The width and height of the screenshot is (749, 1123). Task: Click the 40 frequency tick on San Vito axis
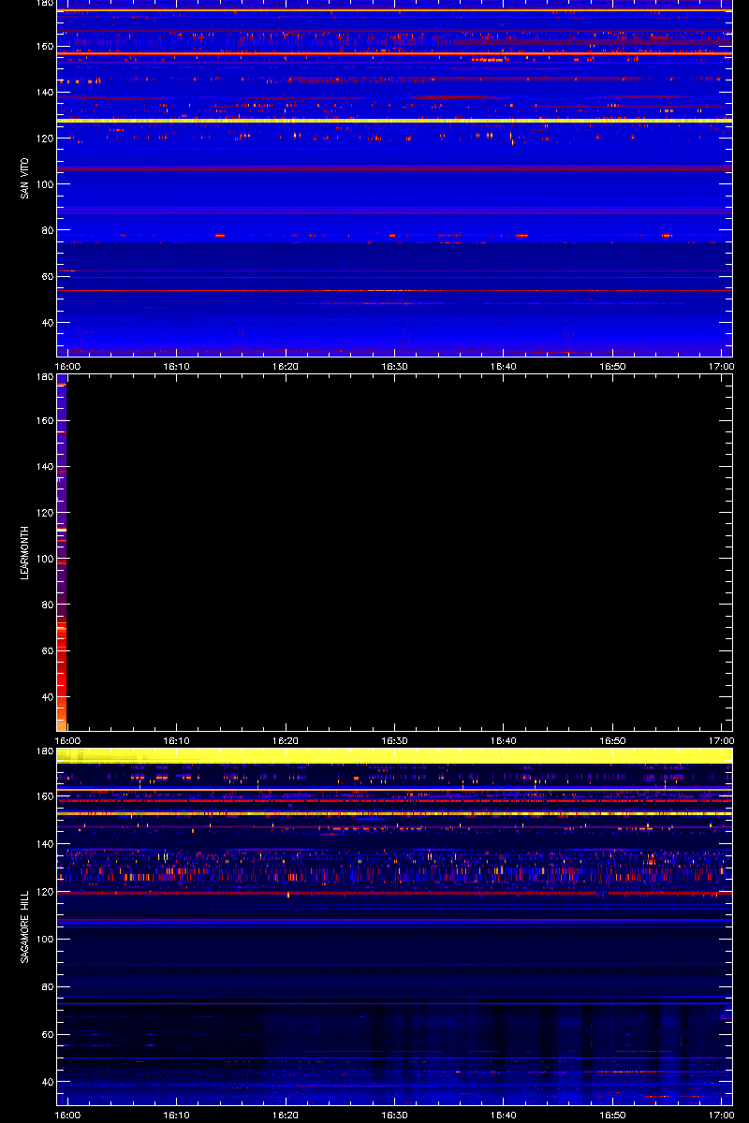coord(47,323)
